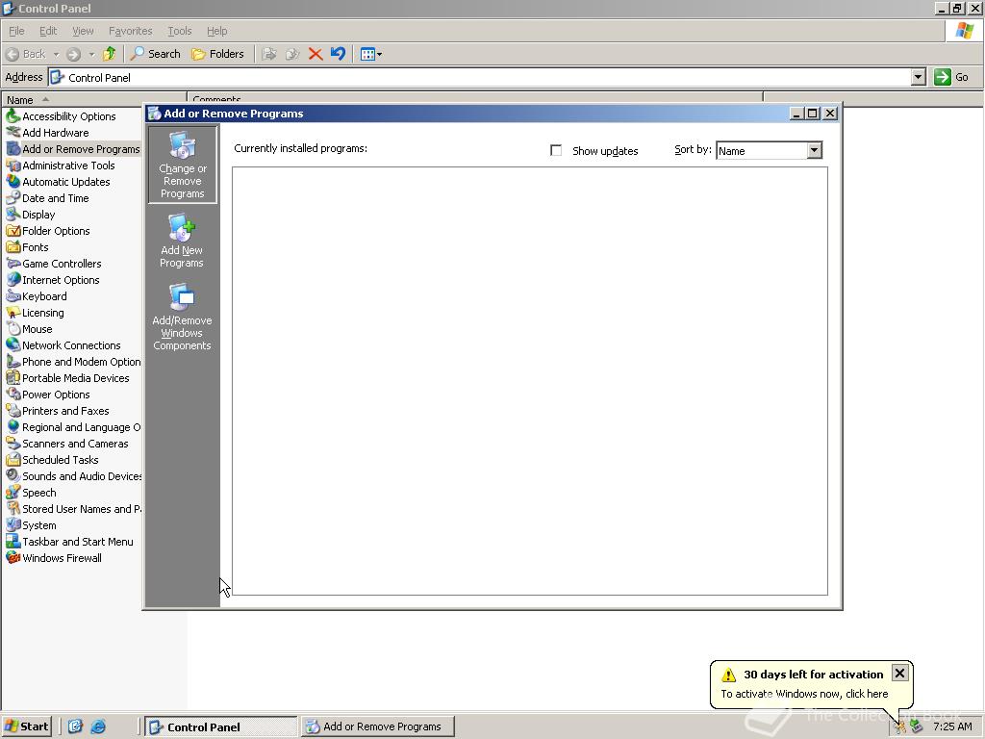The image size is (985, 739).
Task: Select Printers and Faxes
Action: click(x=58, y=410)
